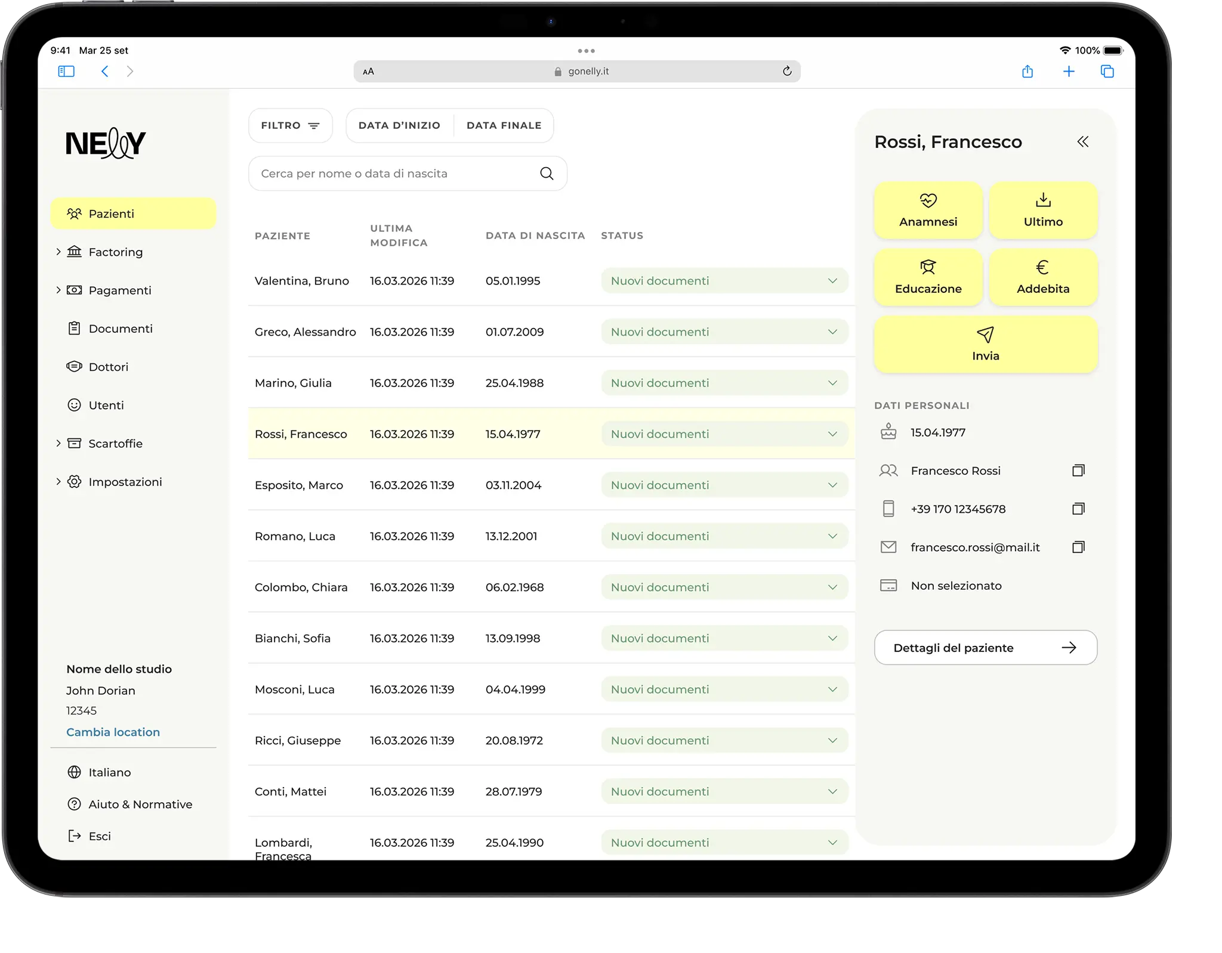Click the Dottori mask icon in sidebar
Screen dimensions: 1222x953
click(x=73, y=367)
